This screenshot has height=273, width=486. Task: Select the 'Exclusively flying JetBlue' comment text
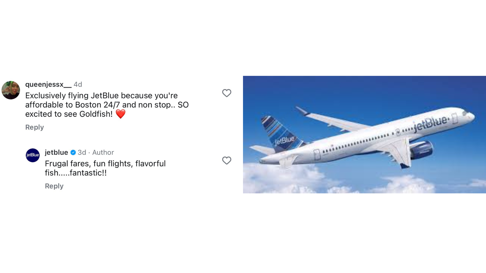[107, 105]
